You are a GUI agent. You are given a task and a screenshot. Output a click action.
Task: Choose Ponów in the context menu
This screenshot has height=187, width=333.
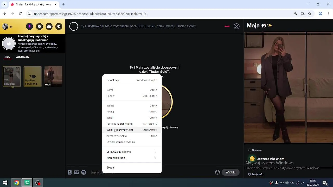132,96
